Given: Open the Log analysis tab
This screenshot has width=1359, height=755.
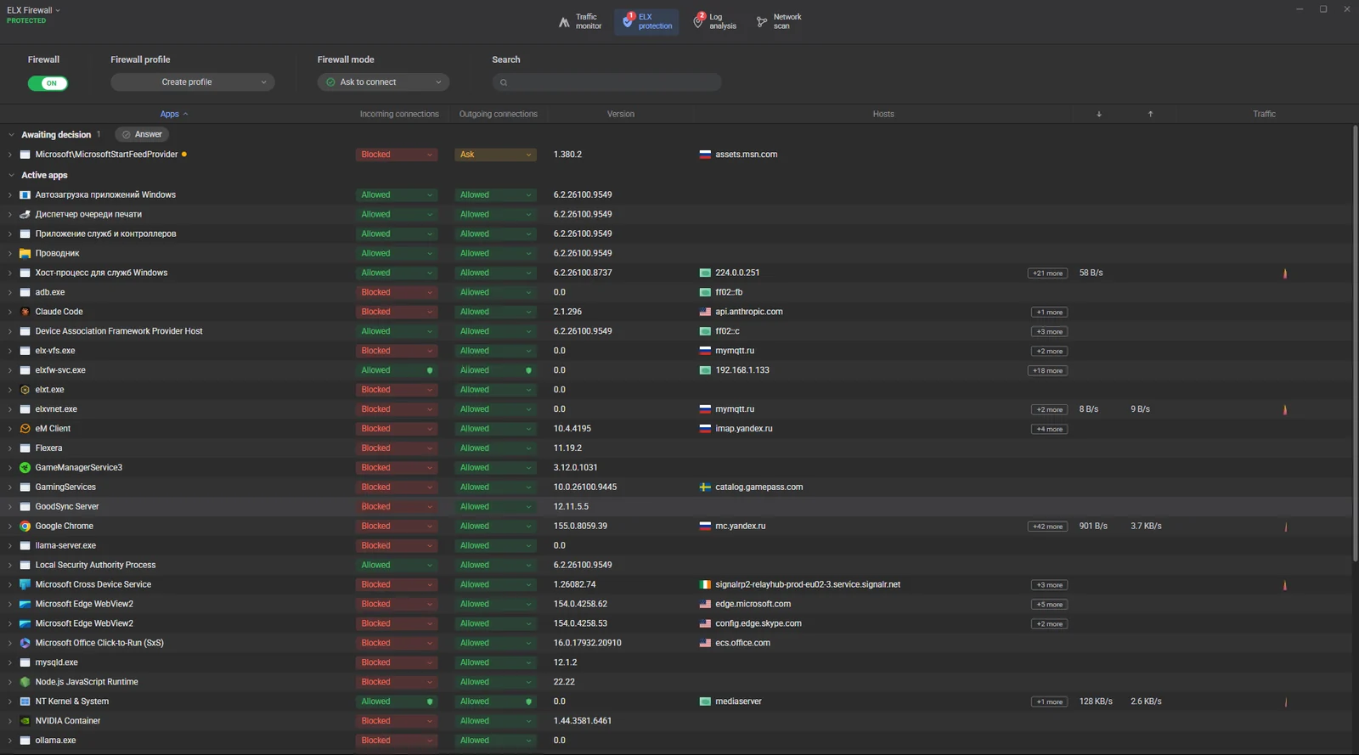Looking at the screenshot, I should (715, 21).
